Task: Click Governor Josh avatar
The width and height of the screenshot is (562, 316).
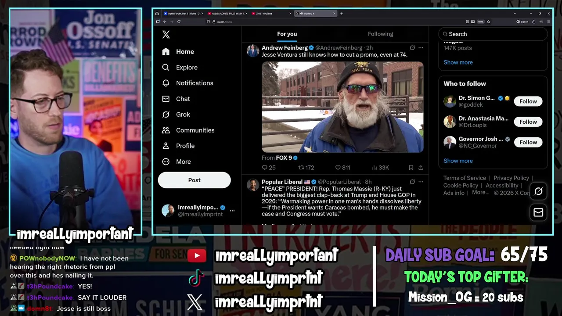Action: coord(450,142)
